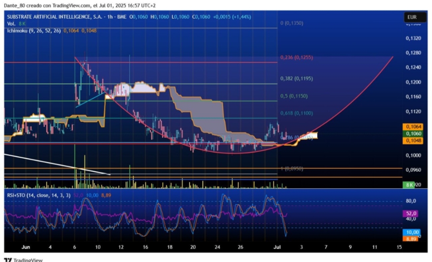Open the Ichimoku (9, 26, 52, 26) legend
This screenshot has width=432, height=262.
(34, 30)
